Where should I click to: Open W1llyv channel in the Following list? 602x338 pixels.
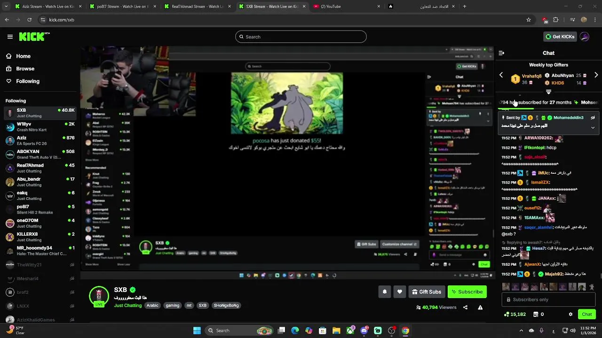tap(40, 127)
